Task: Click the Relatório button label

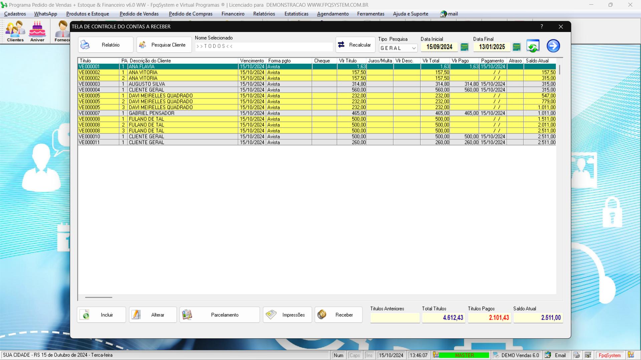Action: click(x=111, y=45)
